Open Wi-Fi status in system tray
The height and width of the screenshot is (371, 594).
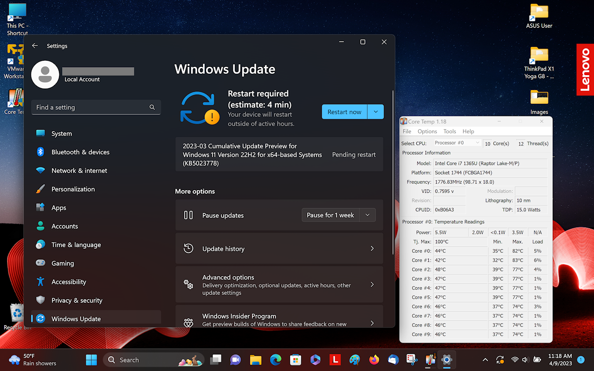515,360
